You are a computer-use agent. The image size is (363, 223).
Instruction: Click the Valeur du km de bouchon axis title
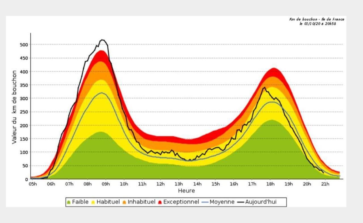[x=14, y=107]
